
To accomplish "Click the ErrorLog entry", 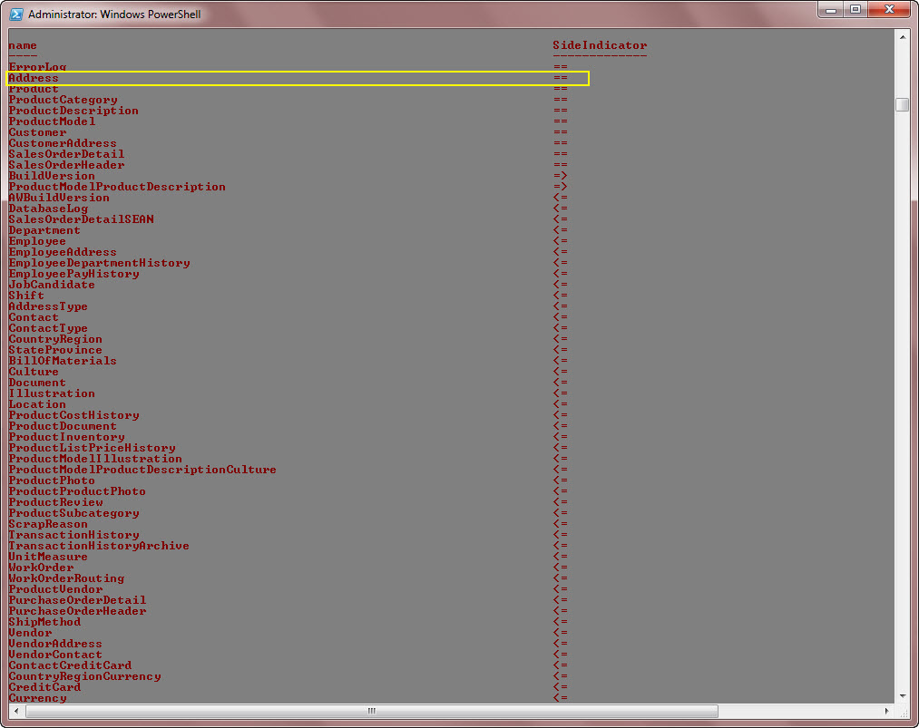I will pos(36,67).
